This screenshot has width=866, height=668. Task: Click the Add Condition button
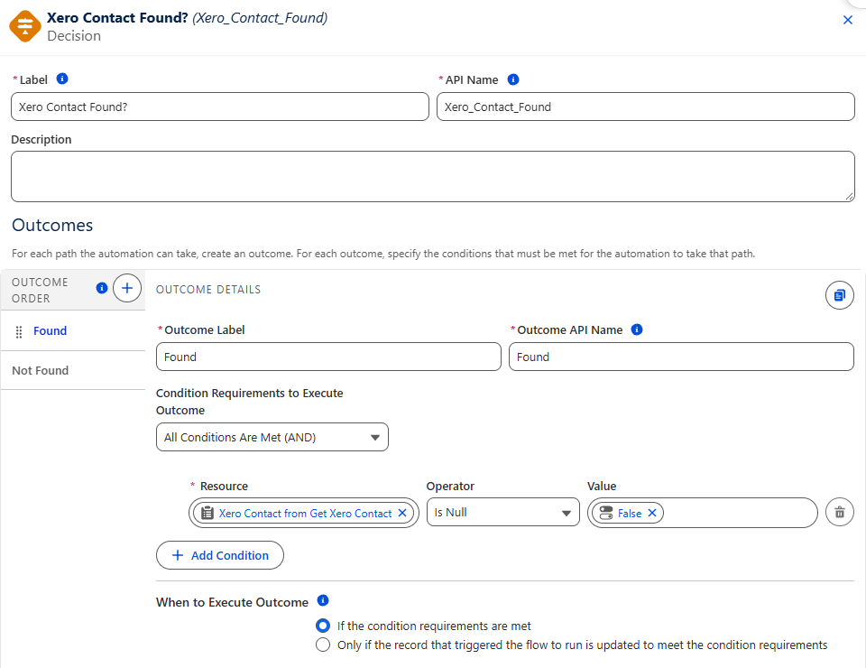(x=220, y=555)
